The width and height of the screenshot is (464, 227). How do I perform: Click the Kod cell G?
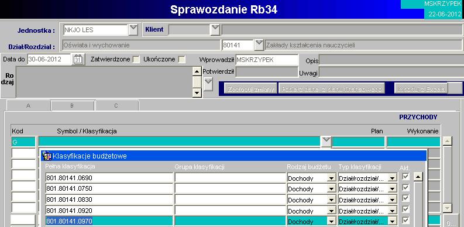point(23,142)
